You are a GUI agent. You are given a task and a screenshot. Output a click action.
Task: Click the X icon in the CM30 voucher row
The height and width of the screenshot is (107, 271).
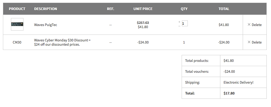click(249, 42)
